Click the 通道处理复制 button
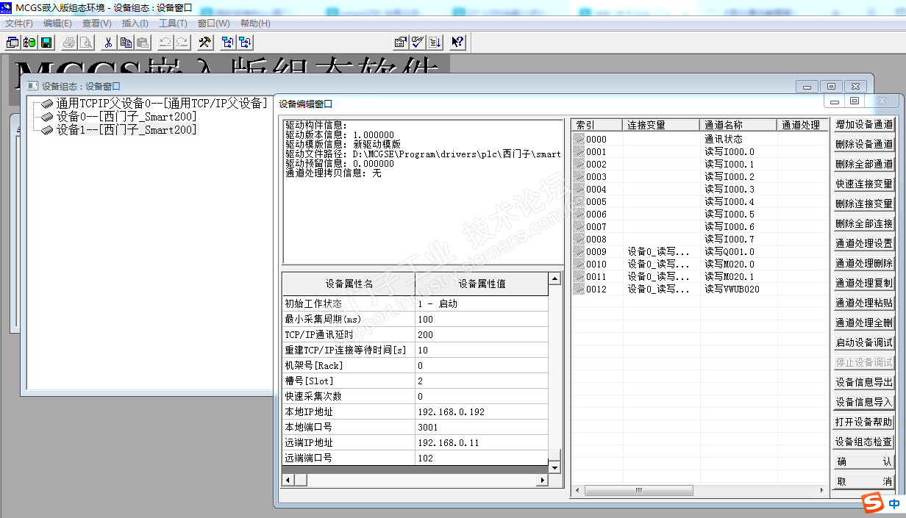Image resolution: width=906 pixels, height=518 pixels. point(864,283)
